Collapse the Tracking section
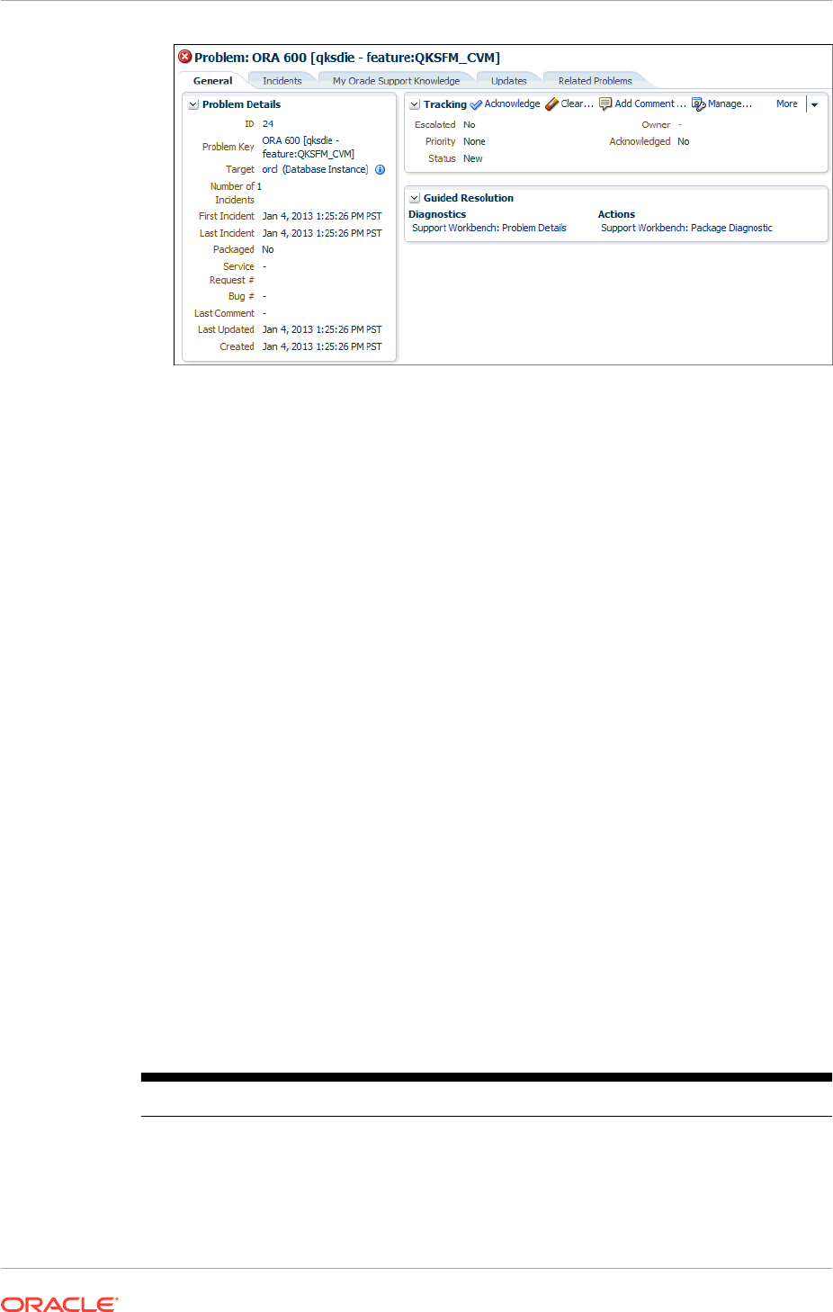This screenshot has height=1312, width=833. (415, 104)
